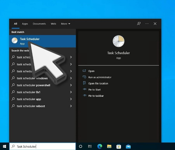Viewport: 175px width, 150px height.
Task: Switch to the Apps tab
Action: click(25, 24)
